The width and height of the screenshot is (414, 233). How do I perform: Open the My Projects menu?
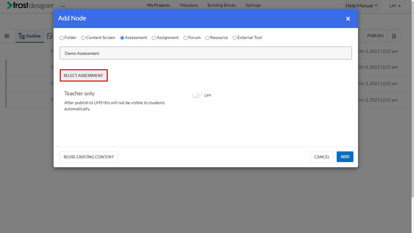pyautogui.click(x=158, y=5)
